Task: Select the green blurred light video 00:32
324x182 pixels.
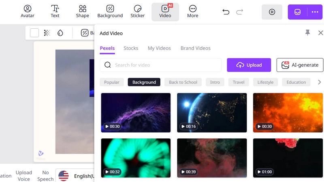Action: [136, 158]
